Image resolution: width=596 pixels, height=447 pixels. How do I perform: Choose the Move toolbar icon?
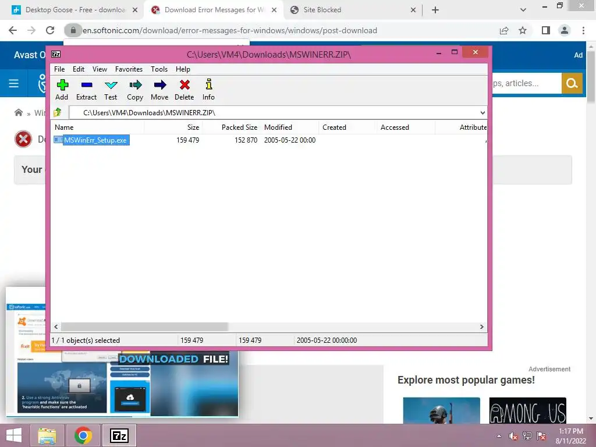point(159,90)
